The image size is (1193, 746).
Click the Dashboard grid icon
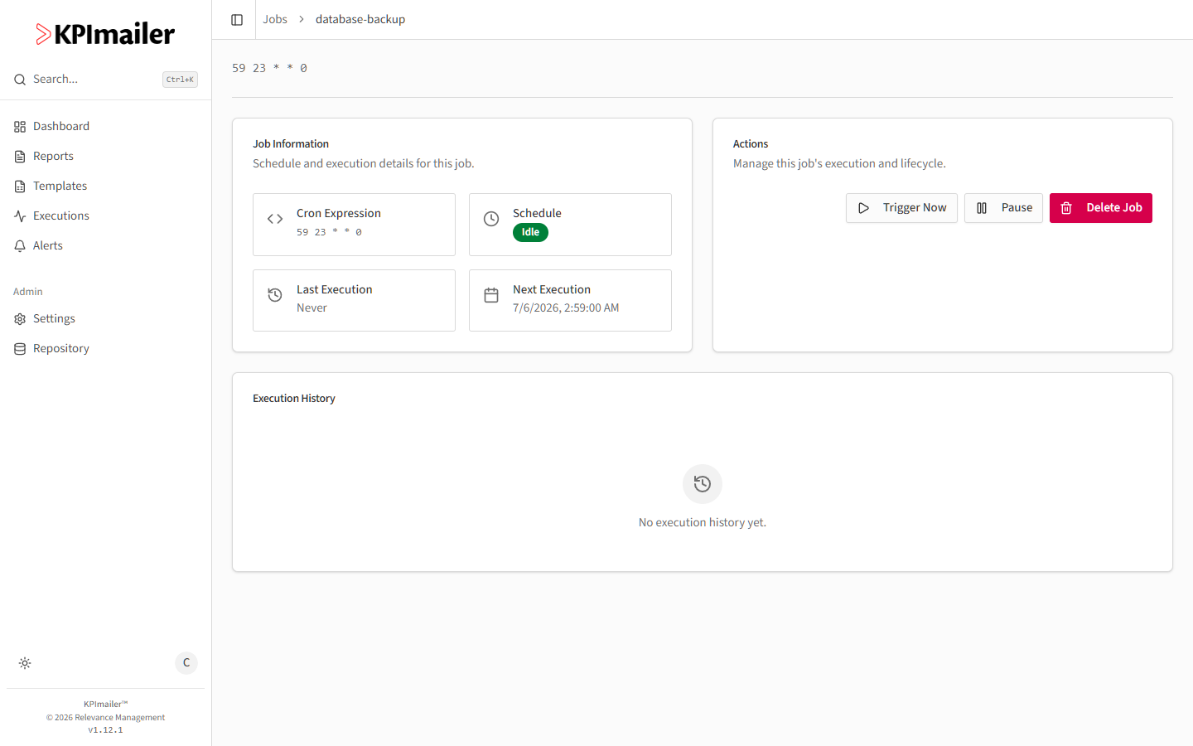tap(20, 127)
